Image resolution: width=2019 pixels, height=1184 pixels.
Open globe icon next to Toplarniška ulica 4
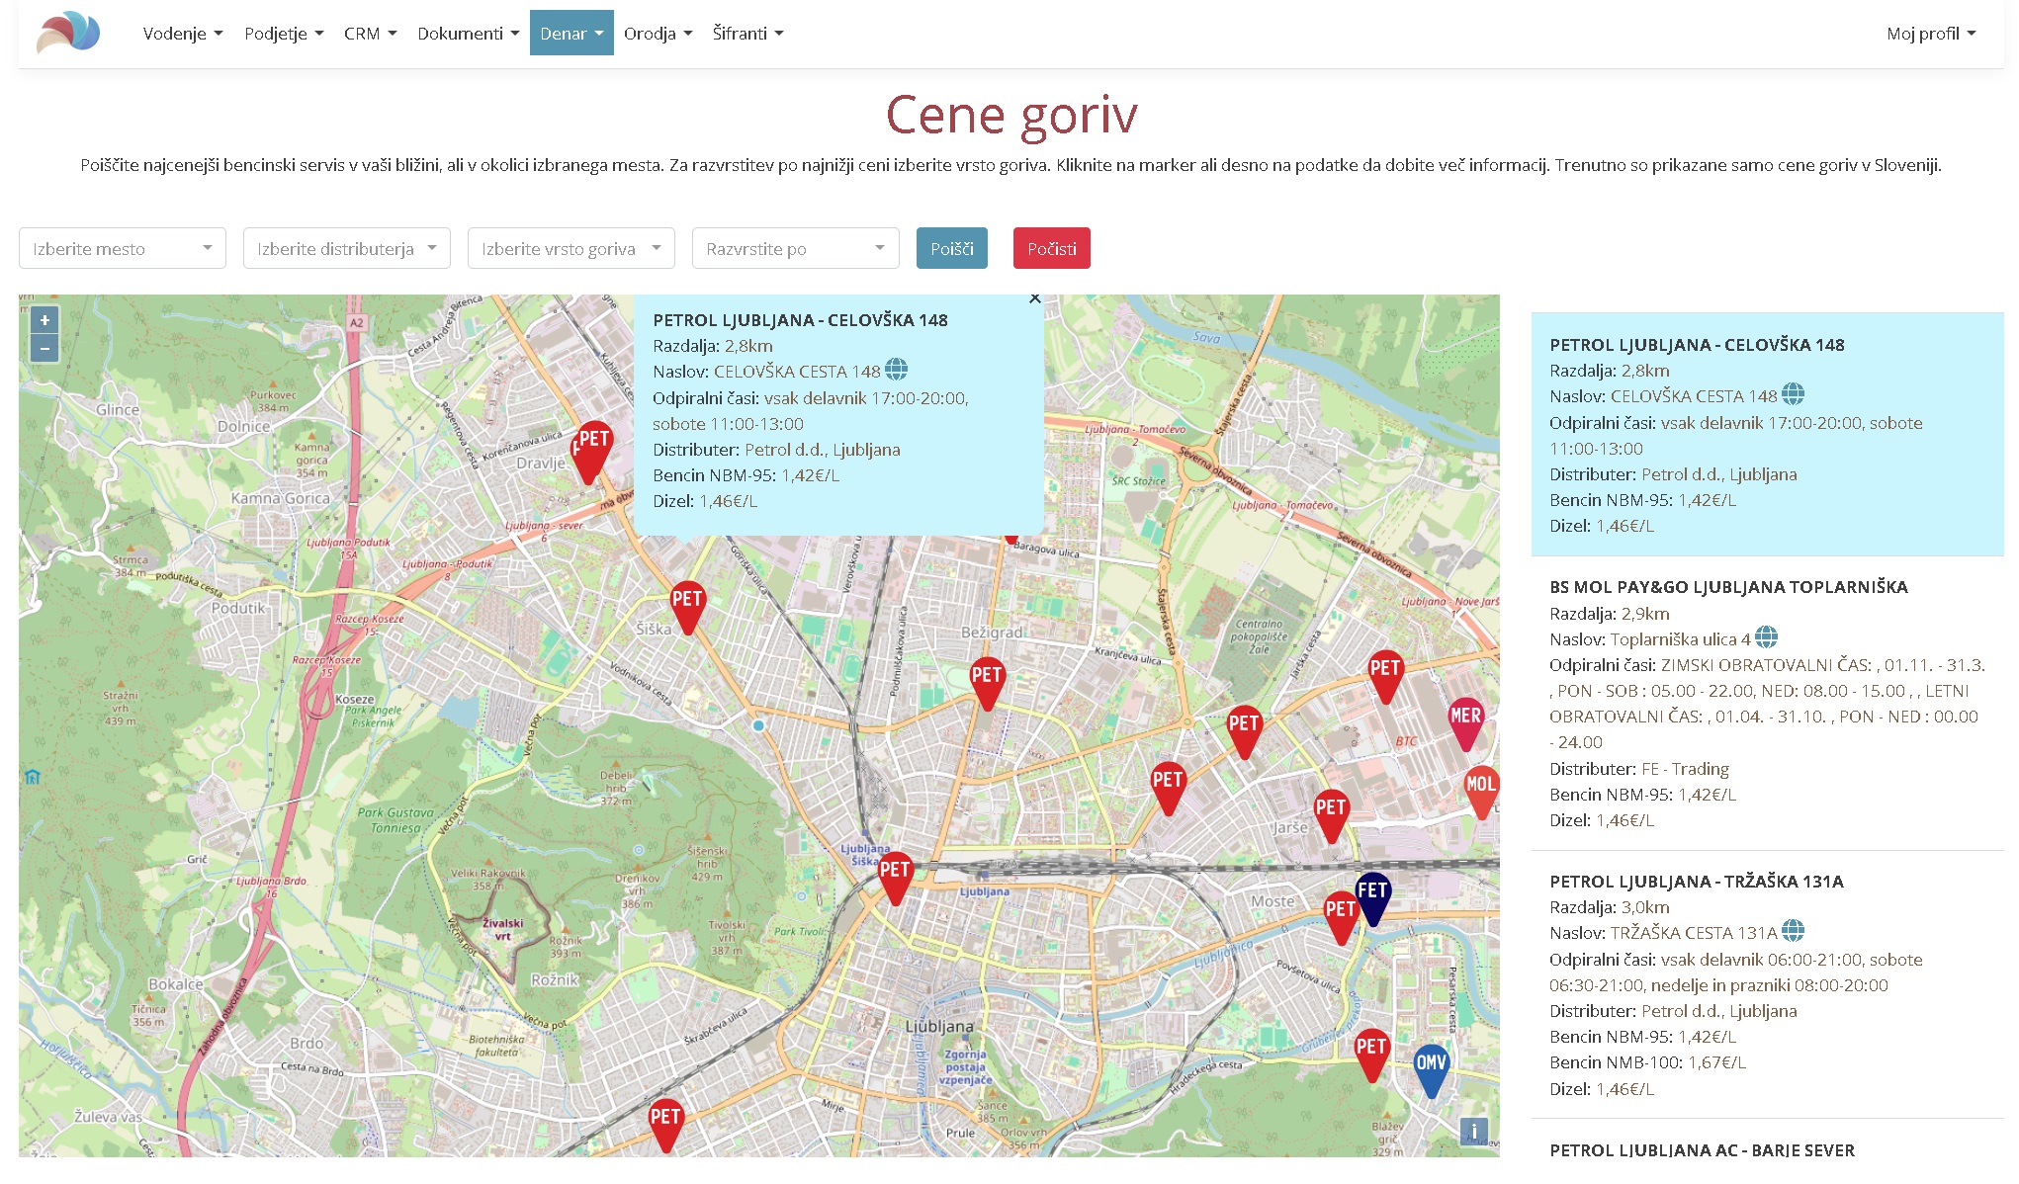1766,638
